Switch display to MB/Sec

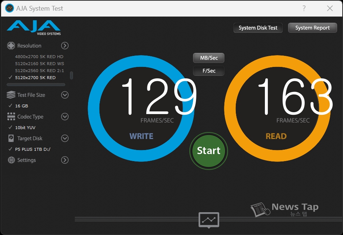[x=209, y=58]
